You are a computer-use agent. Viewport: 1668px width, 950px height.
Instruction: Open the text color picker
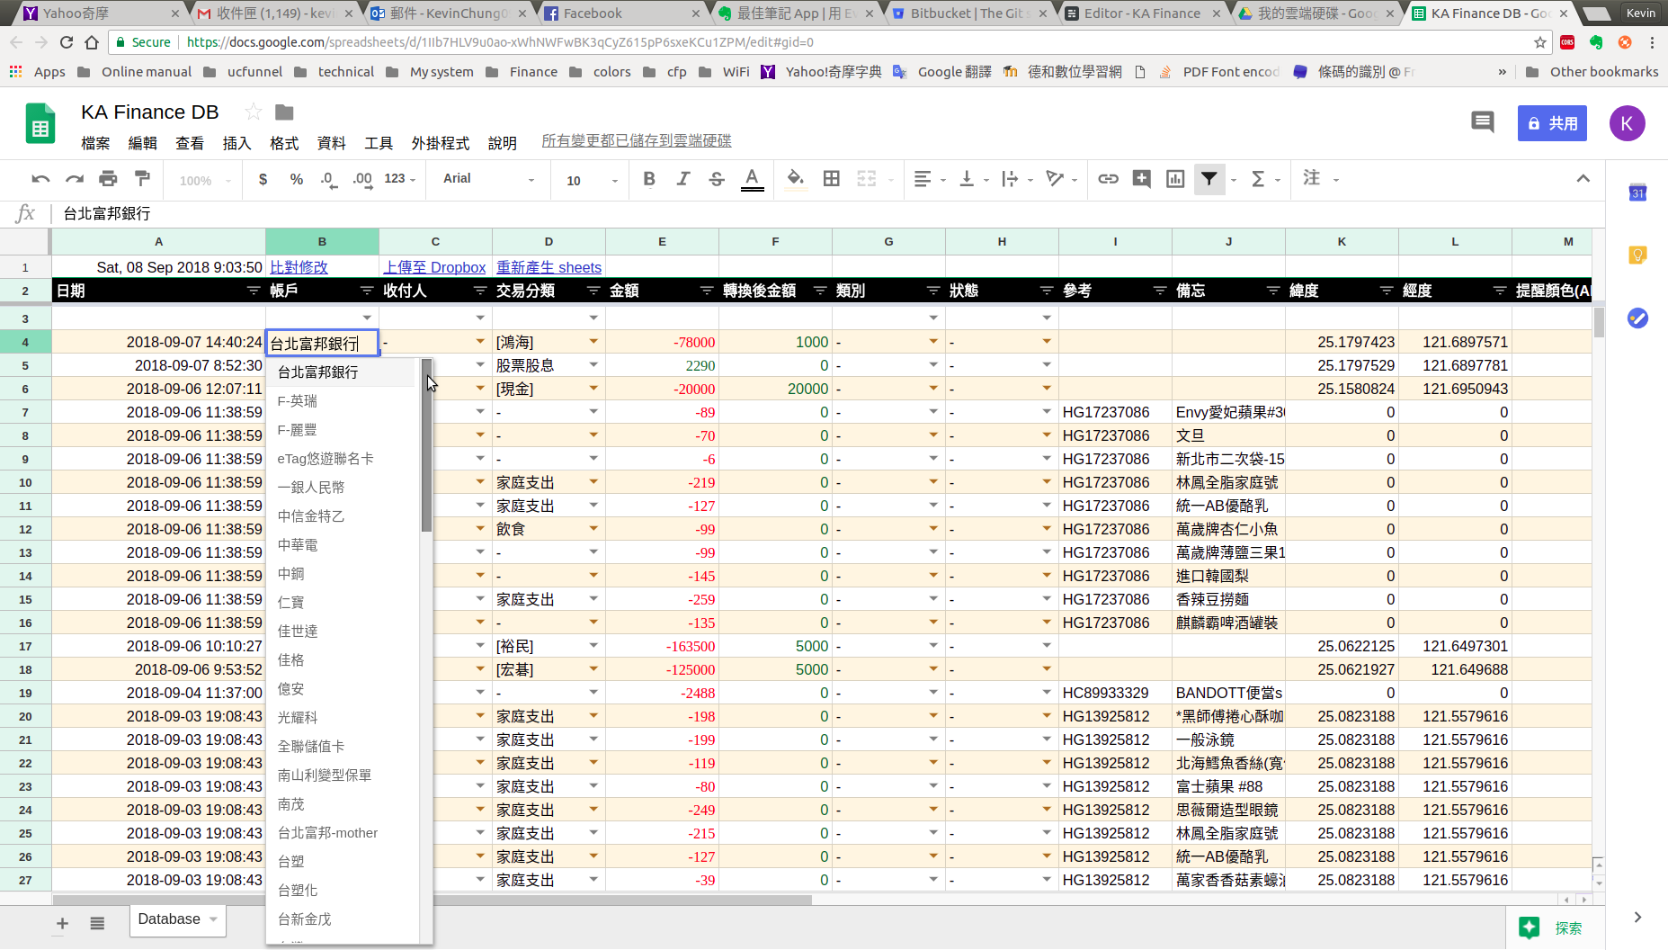coord(753,179)
